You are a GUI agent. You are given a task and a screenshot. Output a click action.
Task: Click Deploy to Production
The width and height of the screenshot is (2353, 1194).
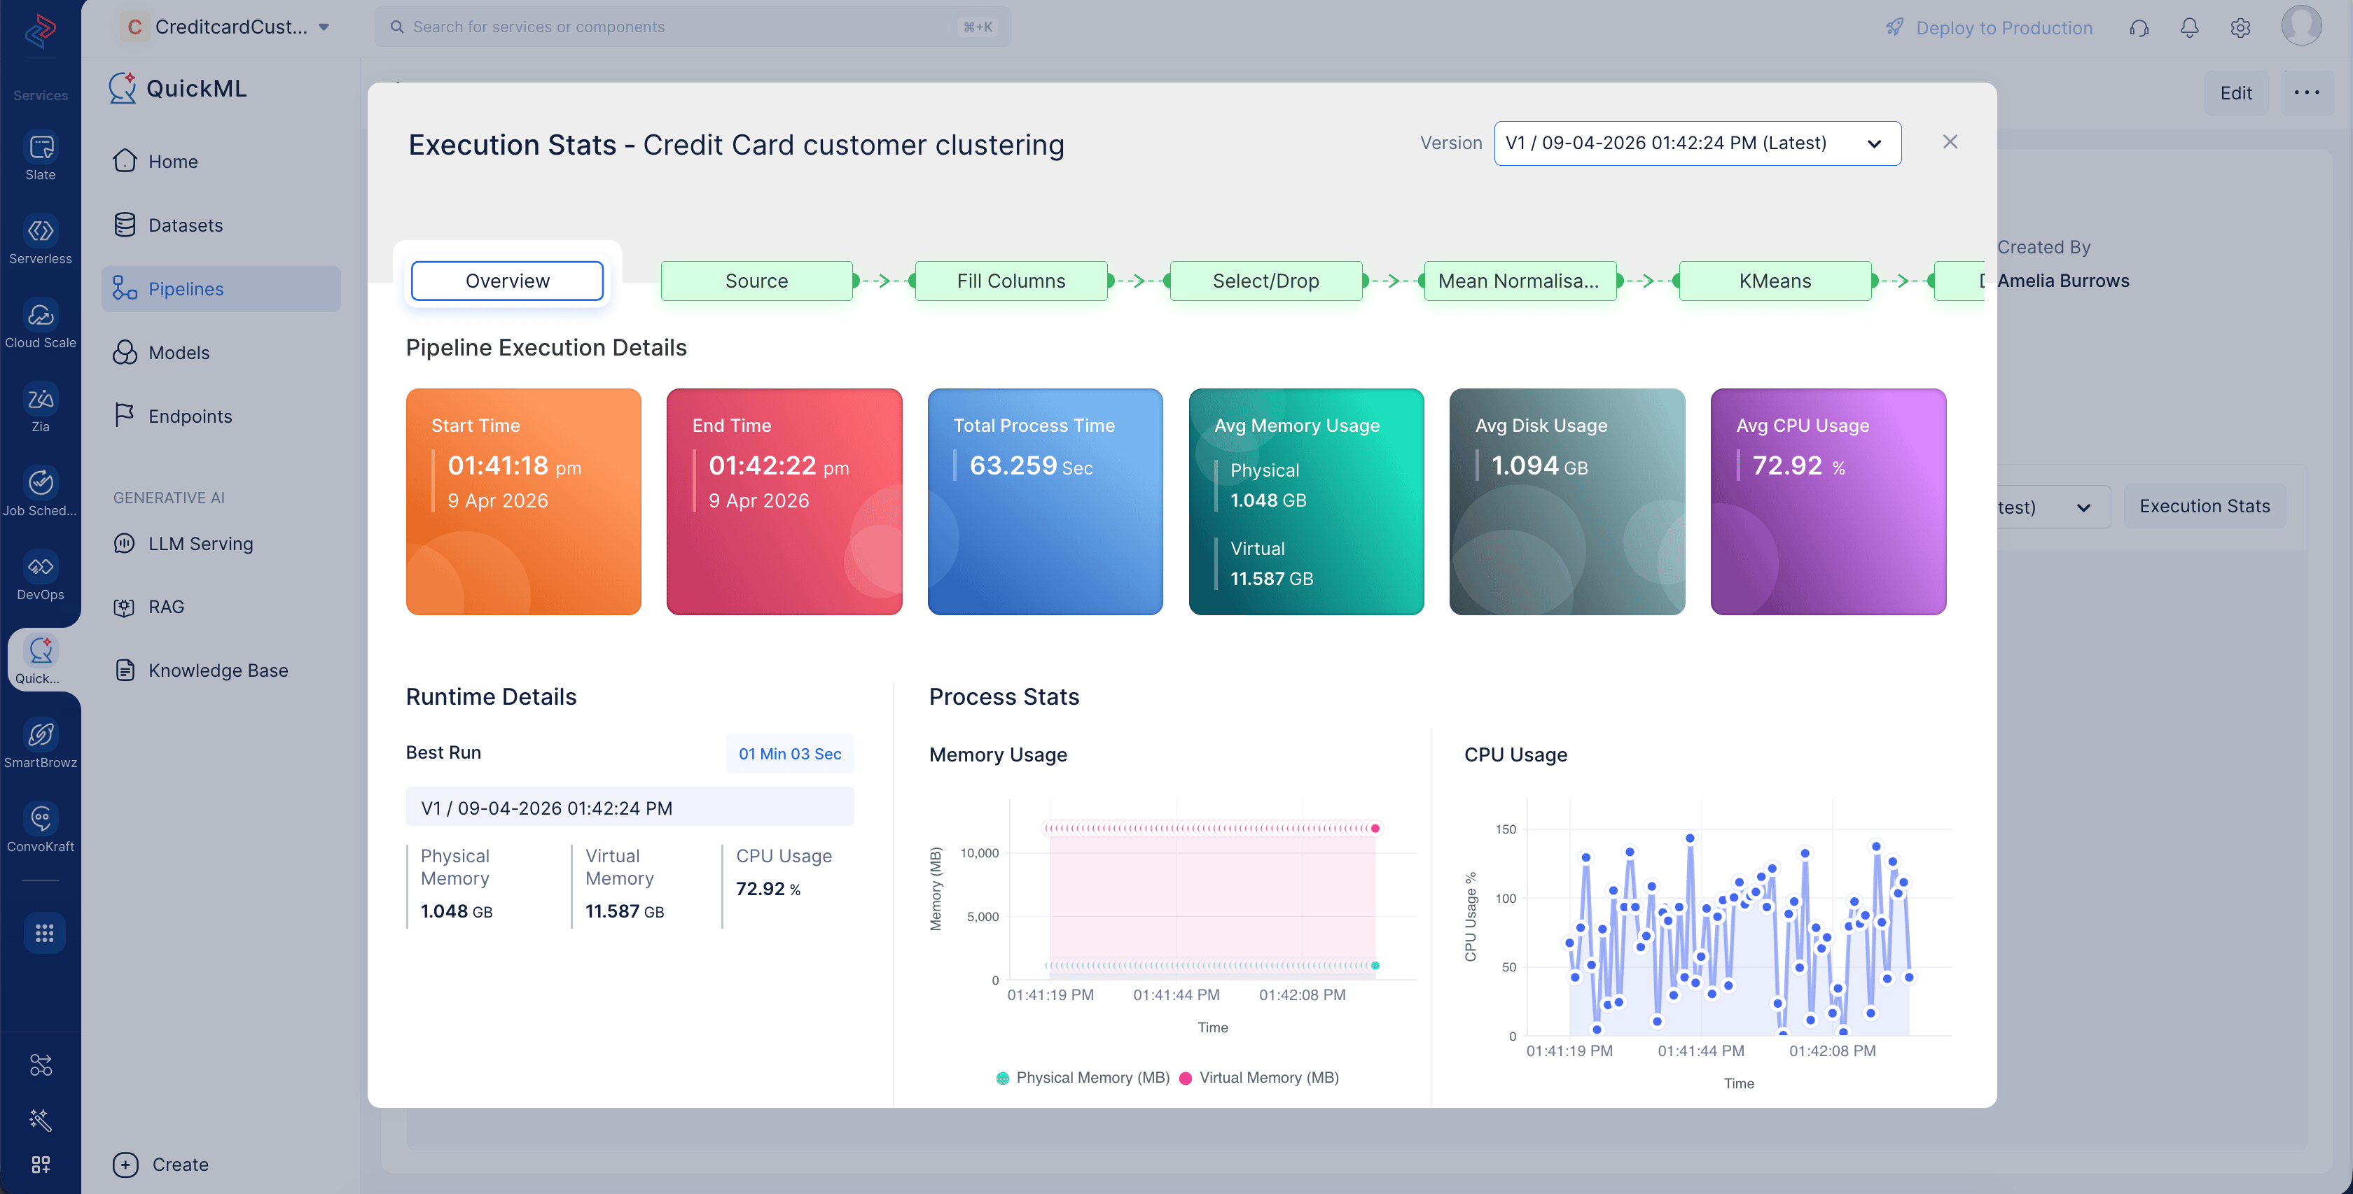coord(1989,27)
